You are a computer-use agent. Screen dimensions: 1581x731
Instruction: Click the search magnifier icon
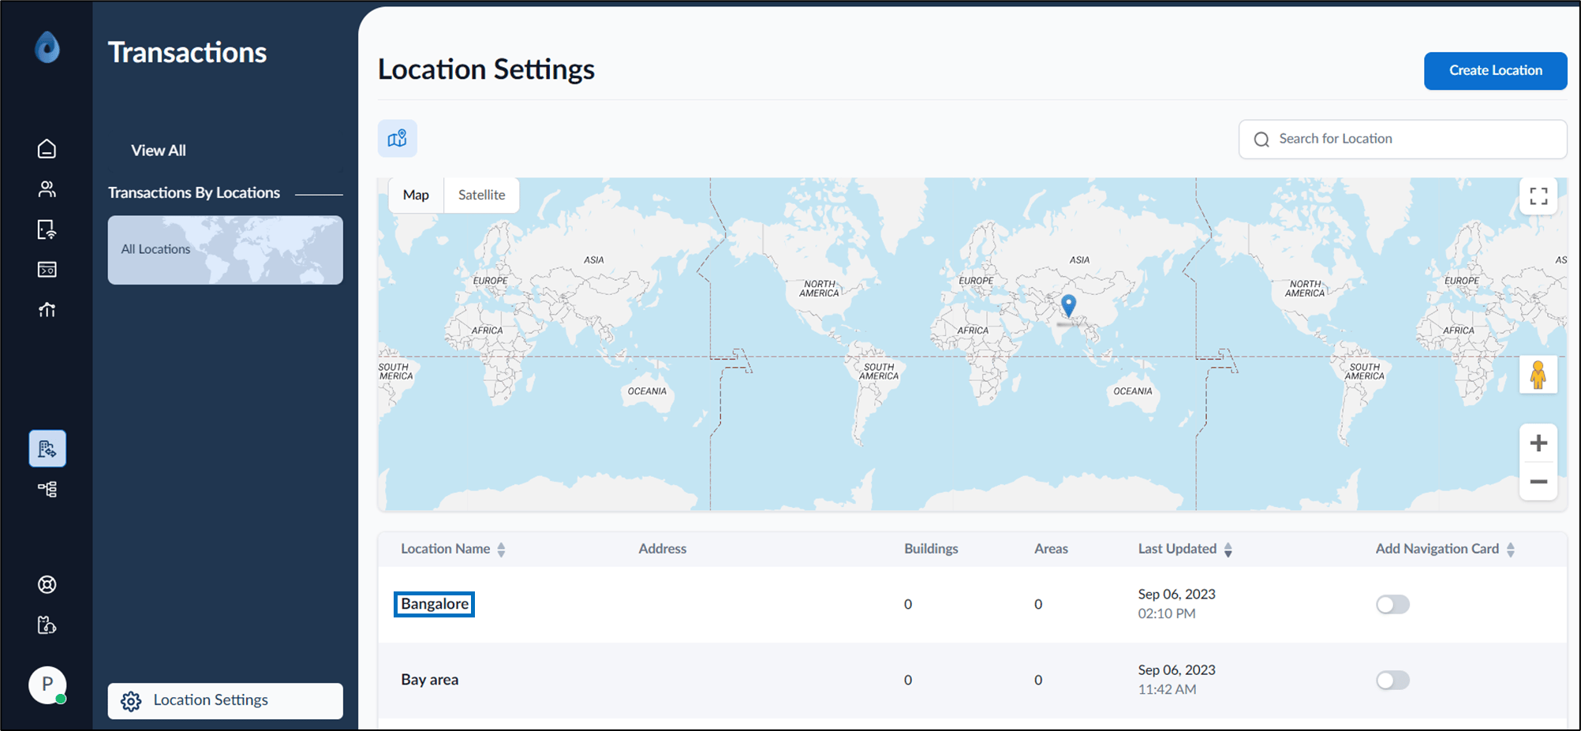[x=1261, y=140]
